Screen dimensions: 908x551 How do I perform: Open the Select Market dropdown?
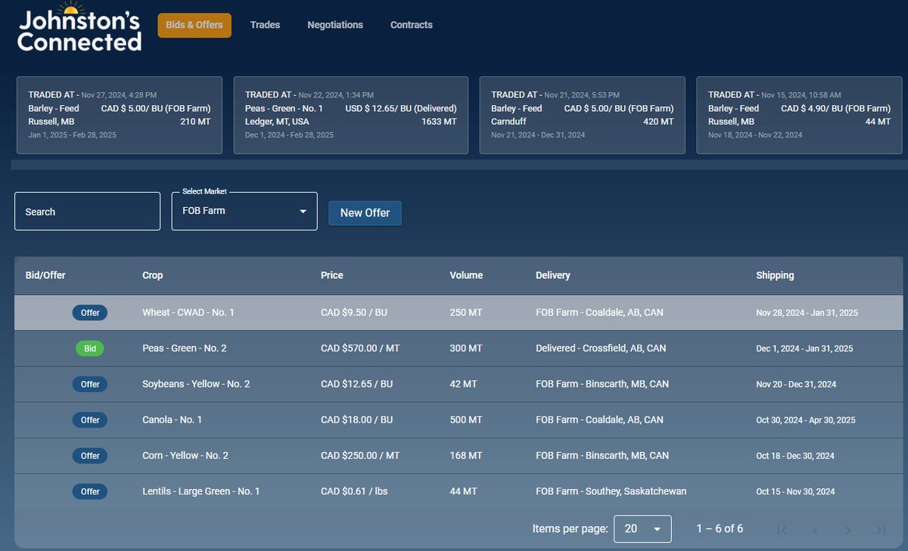pyautogui.click(x=244, y=211)
